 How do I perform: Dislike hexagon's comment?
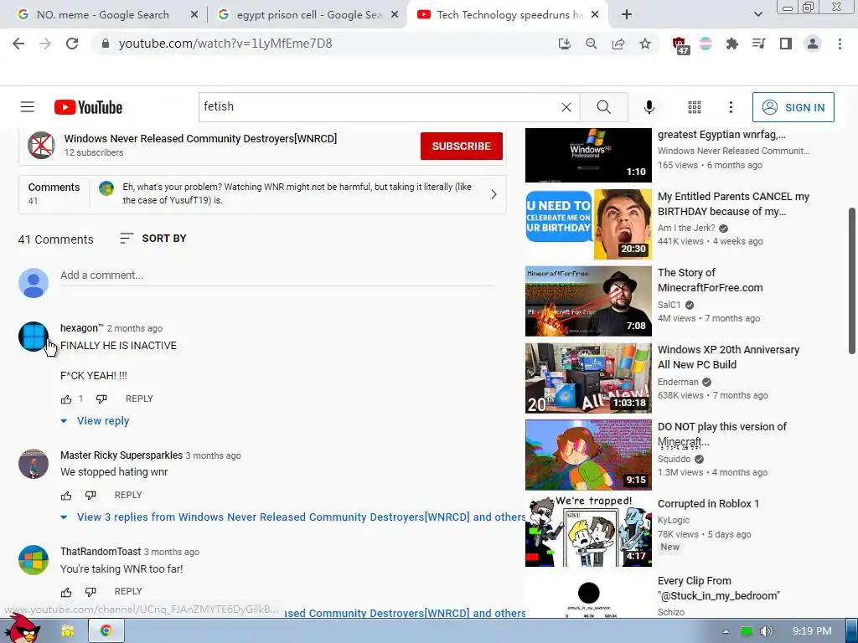click(101, 399)
